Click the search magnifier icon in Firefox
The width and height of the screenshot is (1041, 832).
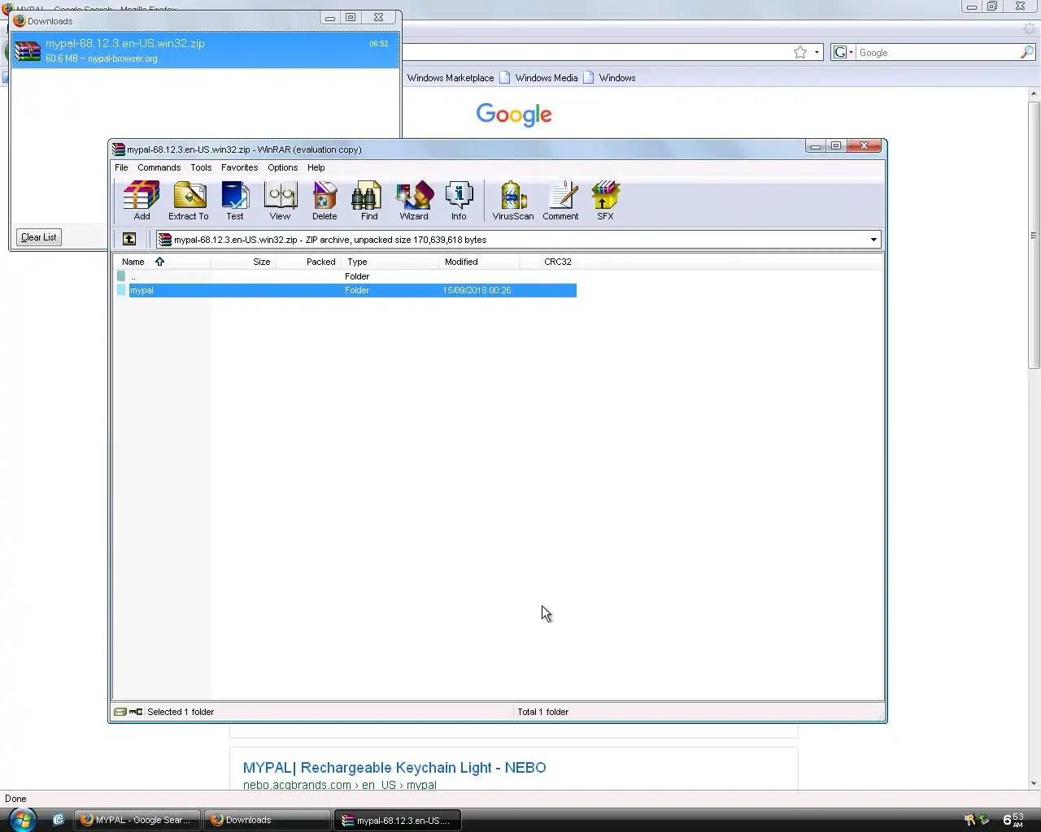(x=1027, y=52)
